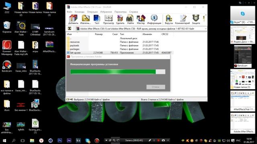Select the payloads folder row
The image size is (257, 144).
click(120, 46)
